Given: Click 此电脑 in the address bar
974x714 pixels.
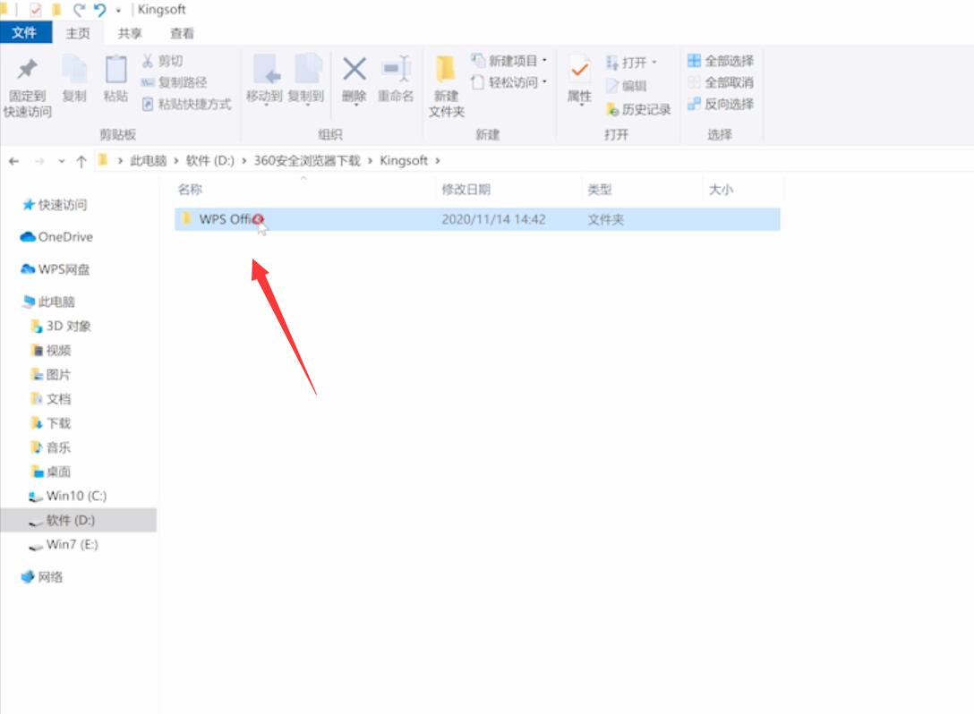Looking at the screenshot, I should tap(148, 161).
